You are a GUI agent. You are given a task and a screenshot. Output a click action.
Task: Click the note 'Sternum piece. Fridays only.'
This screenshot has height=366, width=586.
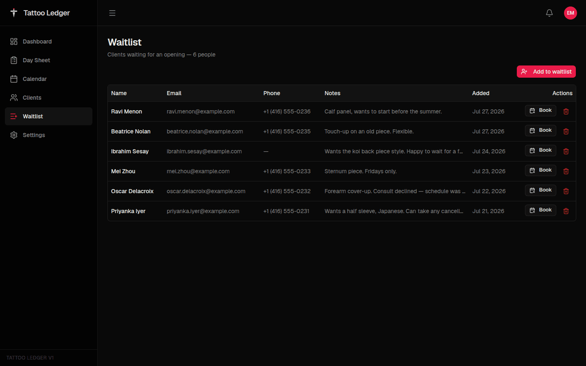click(x=361, y=171)
